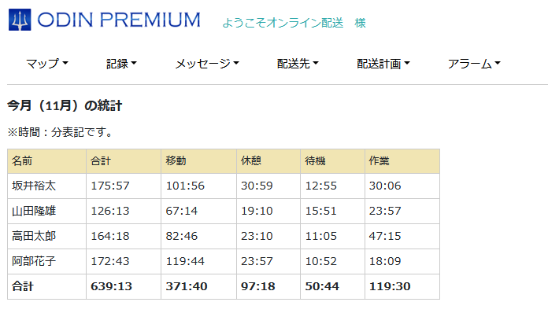This screenshot has height=313, width=548.
Task: Select the 休憩 column header
Action: click(268, 161)
